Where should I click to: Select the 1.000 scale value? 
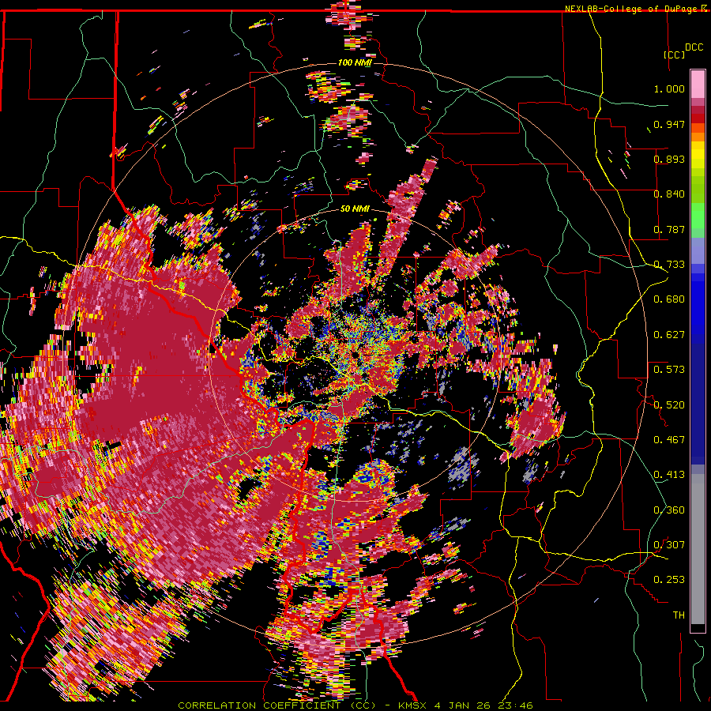pyautogui.click(x=669, y=88)
